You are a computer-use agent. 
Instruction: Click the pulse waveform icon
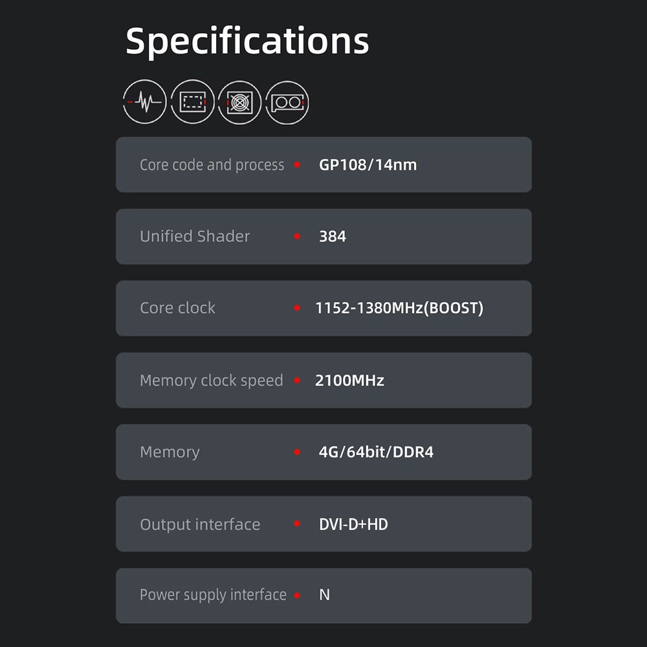(x=144, y=102)
